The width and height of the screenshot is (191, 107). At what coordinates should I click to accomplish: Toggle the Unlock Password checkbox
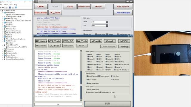point(87,76)
